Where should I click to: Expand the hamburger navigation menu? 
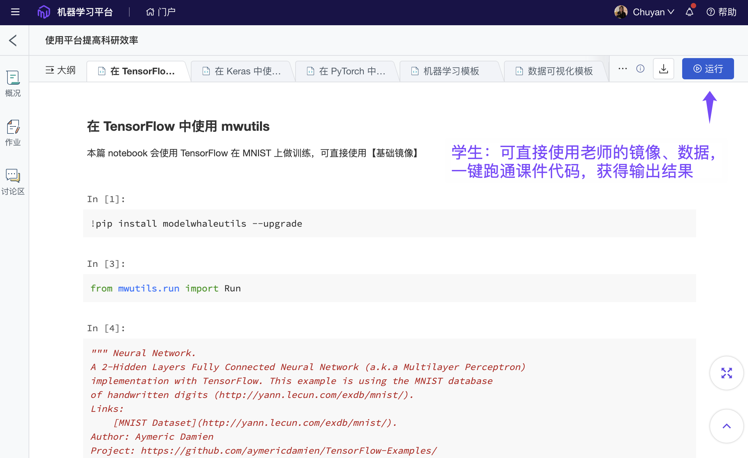(x=15, y=12)
